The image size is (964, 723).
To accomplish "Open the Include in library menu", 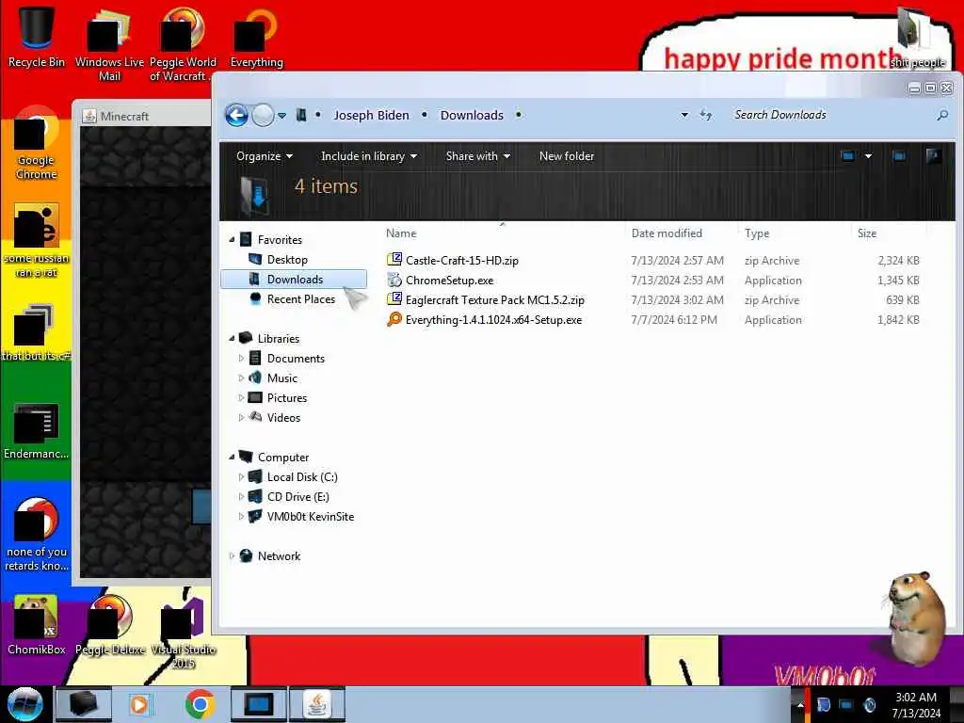I will coord(369,156).
